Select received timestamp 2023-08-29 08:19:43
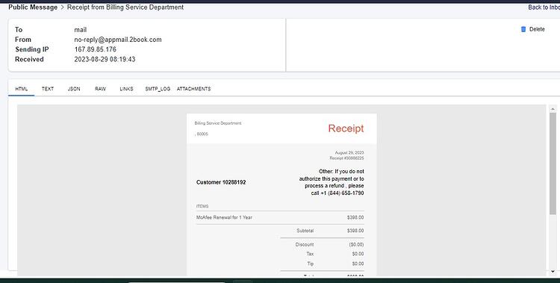Screen dimensions: 560x283 click(x=105, y=59)
